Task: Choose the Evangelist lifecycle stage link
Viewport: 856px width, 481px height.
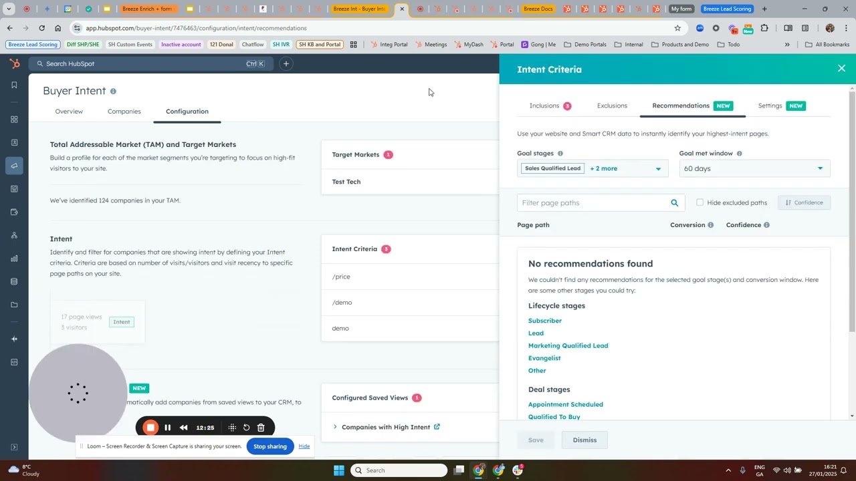Action: (544, 358)
